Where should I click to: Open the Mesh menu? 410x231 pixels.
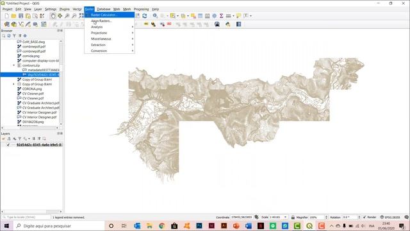click(127, 9)
